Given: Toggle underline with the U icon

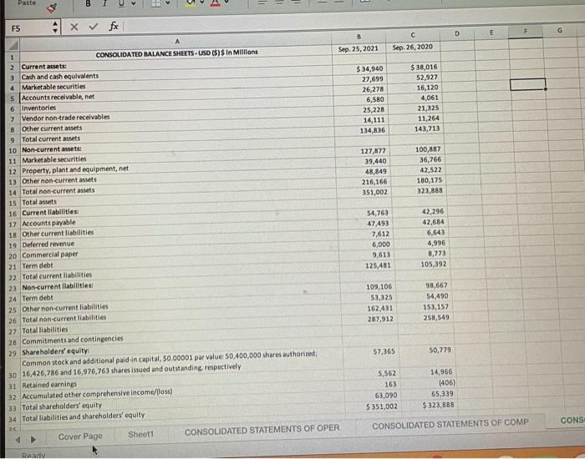Looking at the screenshot, I should pyautogui.click(x=122, y=3).
